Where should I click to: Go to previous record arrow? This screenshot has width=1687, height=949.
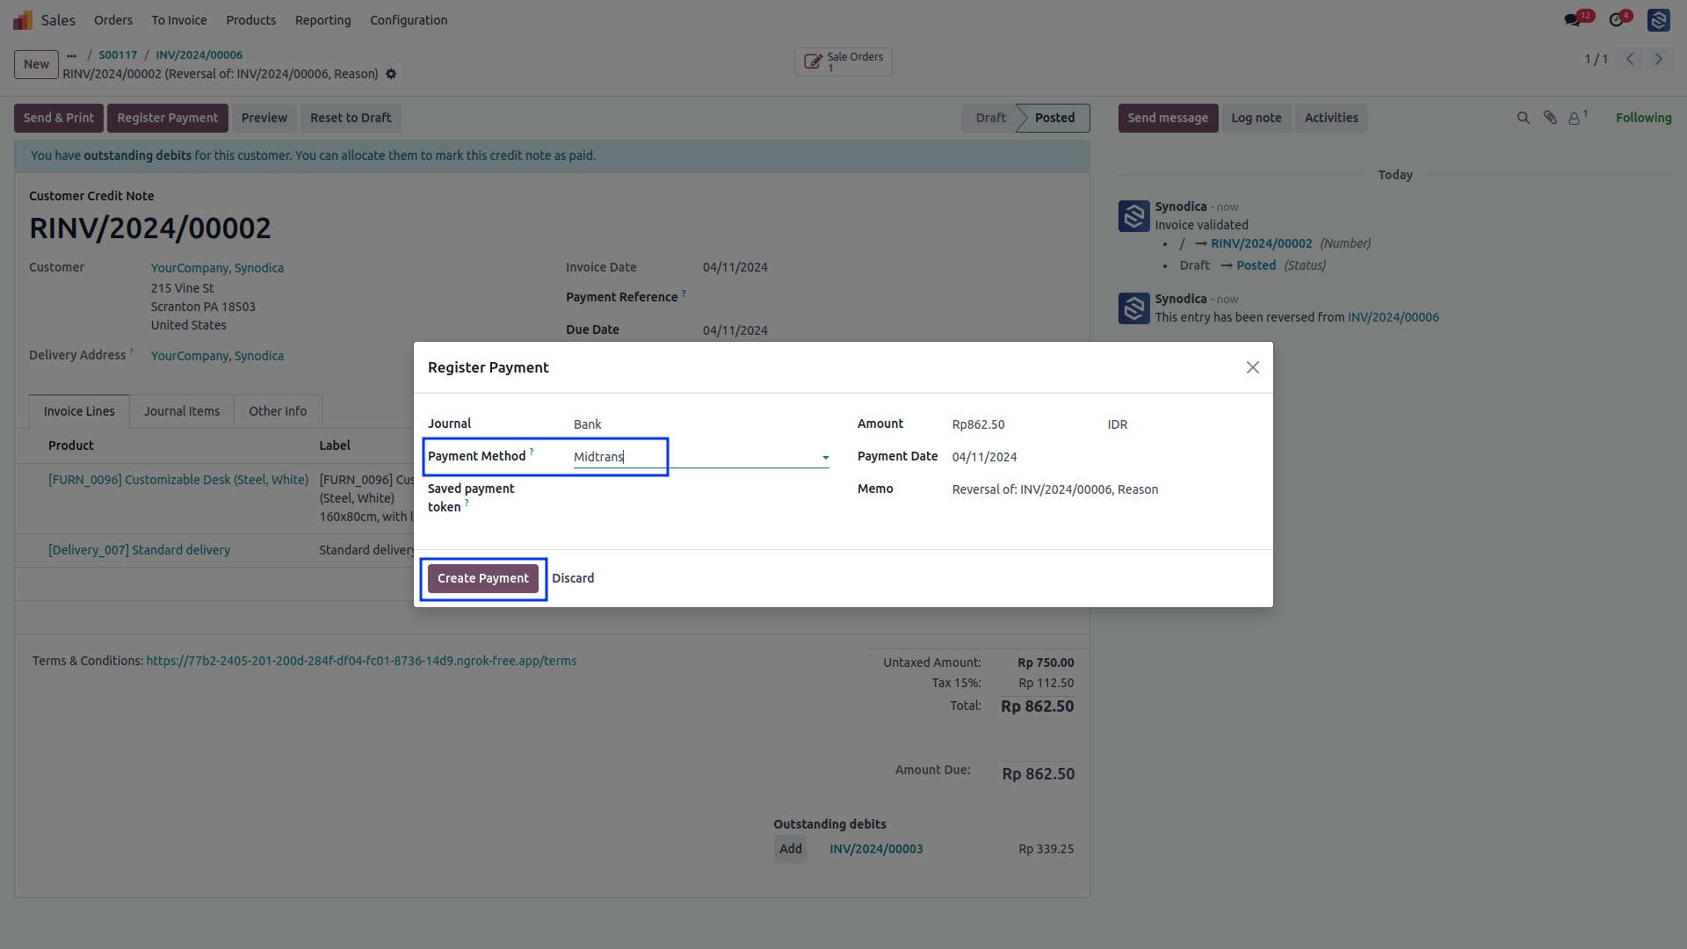[x=1630, y=59]
